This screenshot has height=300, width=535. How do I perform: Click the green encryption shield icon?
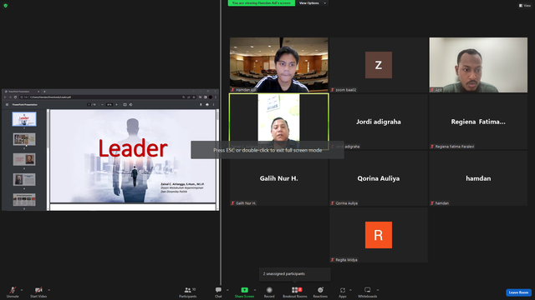(x=6, y=6)
